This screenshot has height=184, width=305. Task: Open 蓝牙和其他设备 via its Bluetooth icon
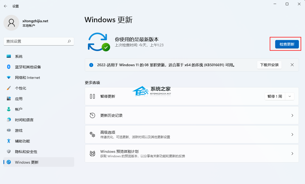click(8, 67)
